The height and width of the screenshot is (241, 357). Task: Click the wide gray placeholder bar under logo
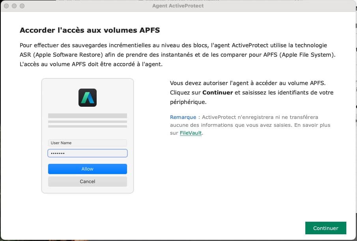point(88,116)
